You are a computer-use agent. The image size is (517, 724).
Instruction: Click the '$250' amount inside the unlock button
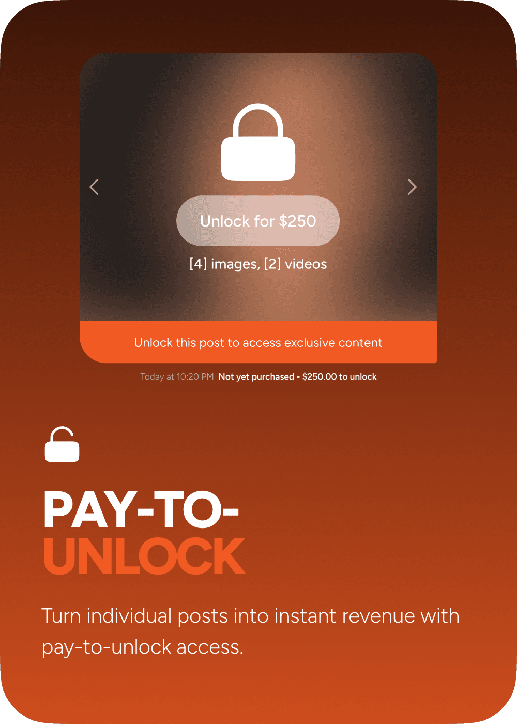(297, 221)
